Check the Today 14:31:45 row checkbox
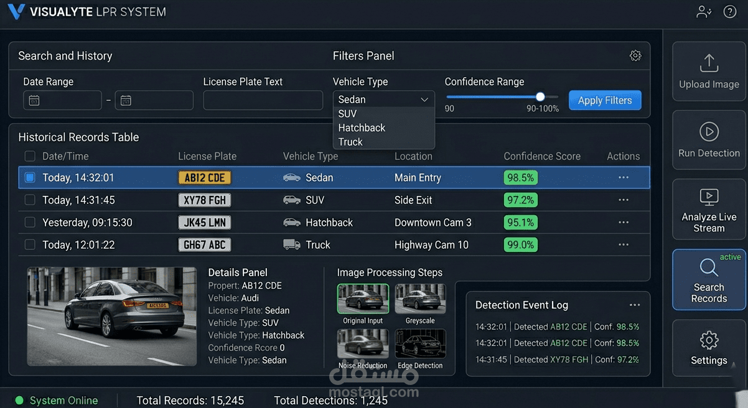This screenshot has width=748, height=408. coord(30,200)
